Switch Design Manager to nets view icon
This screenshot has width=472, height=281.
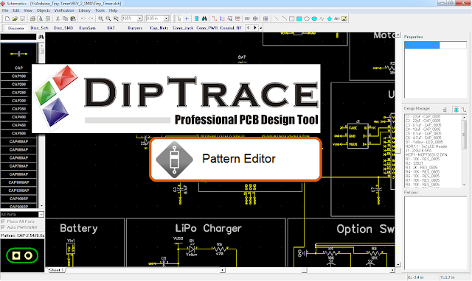pyautogui.click(x=464, y=110)
